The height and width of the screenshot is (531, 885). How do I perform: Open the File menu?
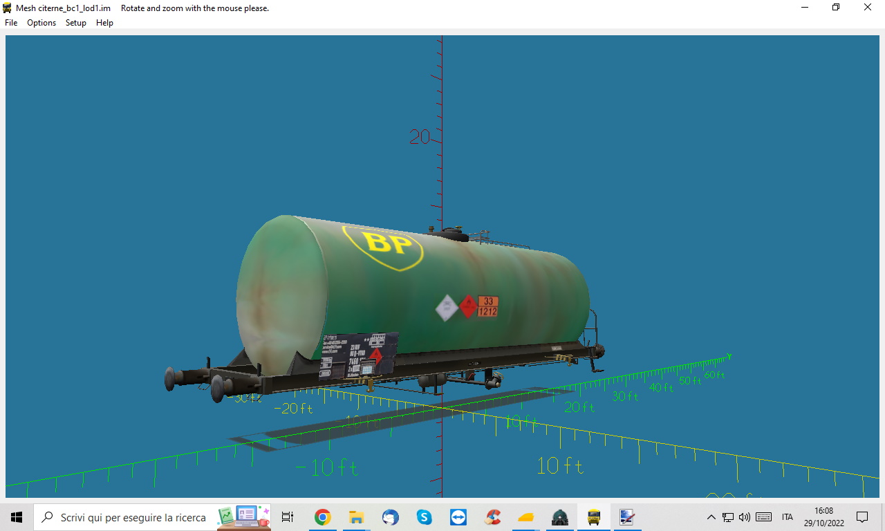[x=11, y=23]
